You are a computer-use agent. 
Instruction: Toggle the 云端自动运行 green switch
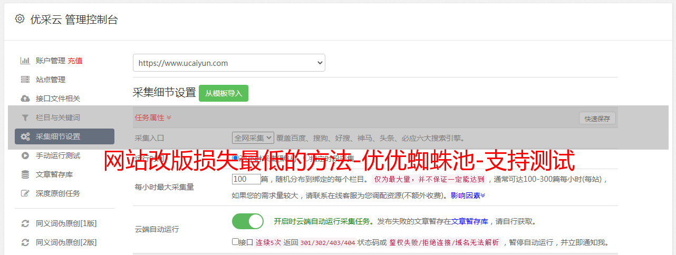[x=248, y=221]
